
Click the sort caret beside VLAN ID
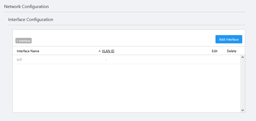pyautogui.click(x=99, y=51)
